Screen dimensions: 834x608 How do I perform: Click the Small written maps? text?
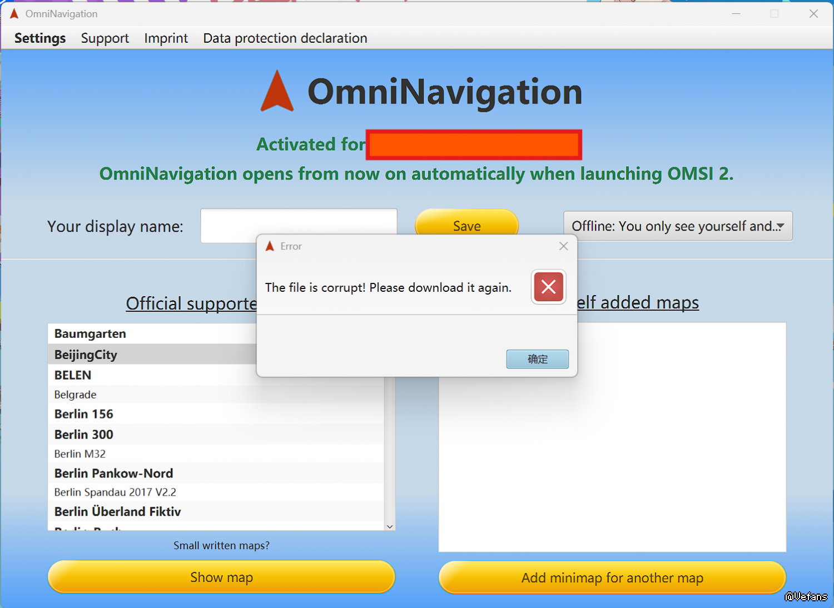coord(221,546)
